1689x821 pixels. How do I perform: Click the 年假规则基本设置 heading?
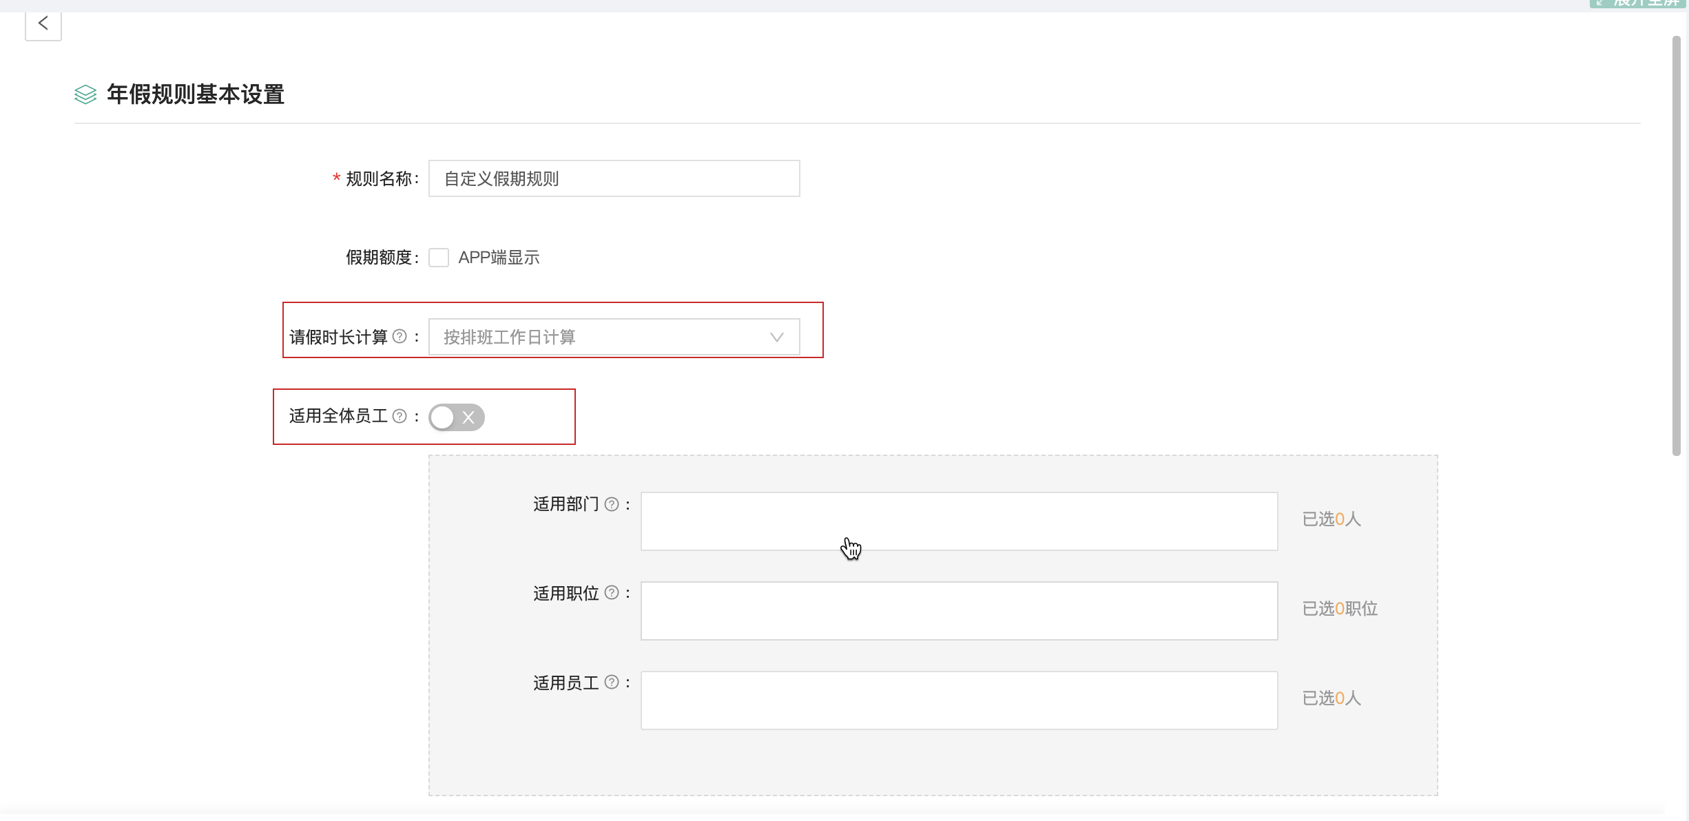pyautogui.click(x=196, y=94)
